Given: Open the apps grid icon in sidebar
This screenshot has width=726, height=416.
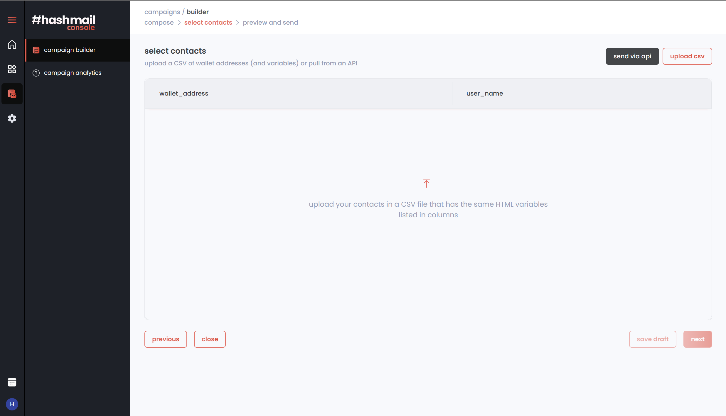Looking at the screenshot, I should pyautogui.click(x=12, y=69).
